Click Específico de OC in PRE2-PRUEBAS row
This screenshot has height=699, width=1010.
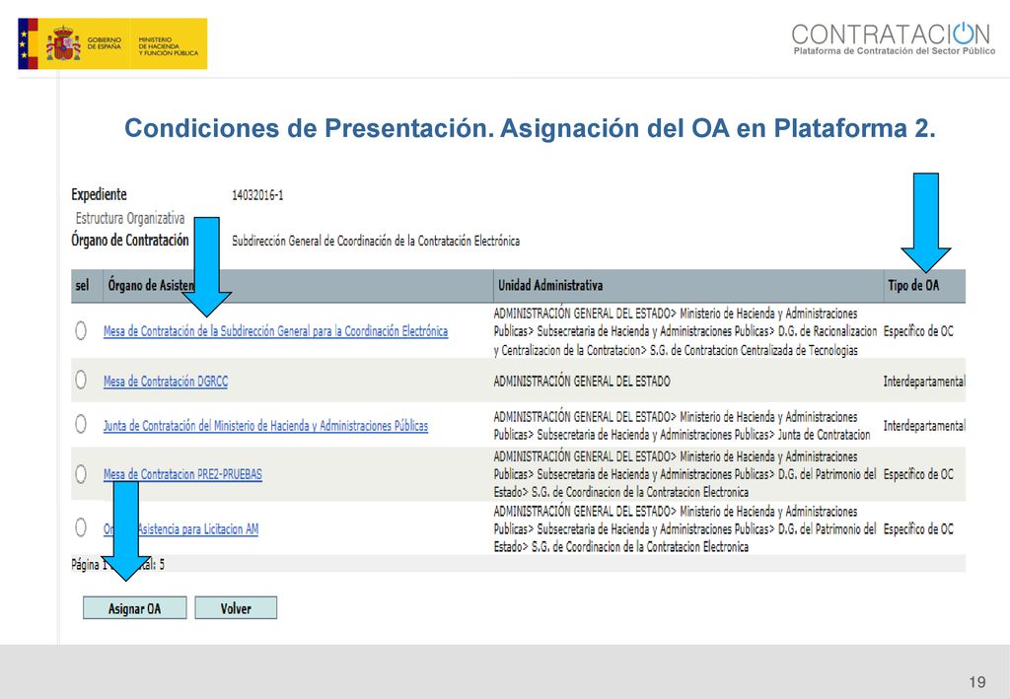(918, 474)
